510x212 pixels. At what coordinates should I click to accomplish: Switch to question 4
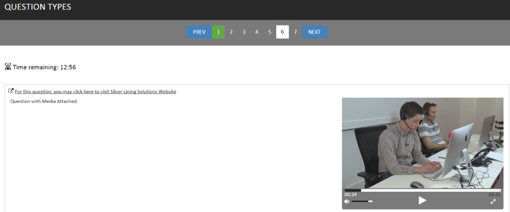[x=257, y=32]
